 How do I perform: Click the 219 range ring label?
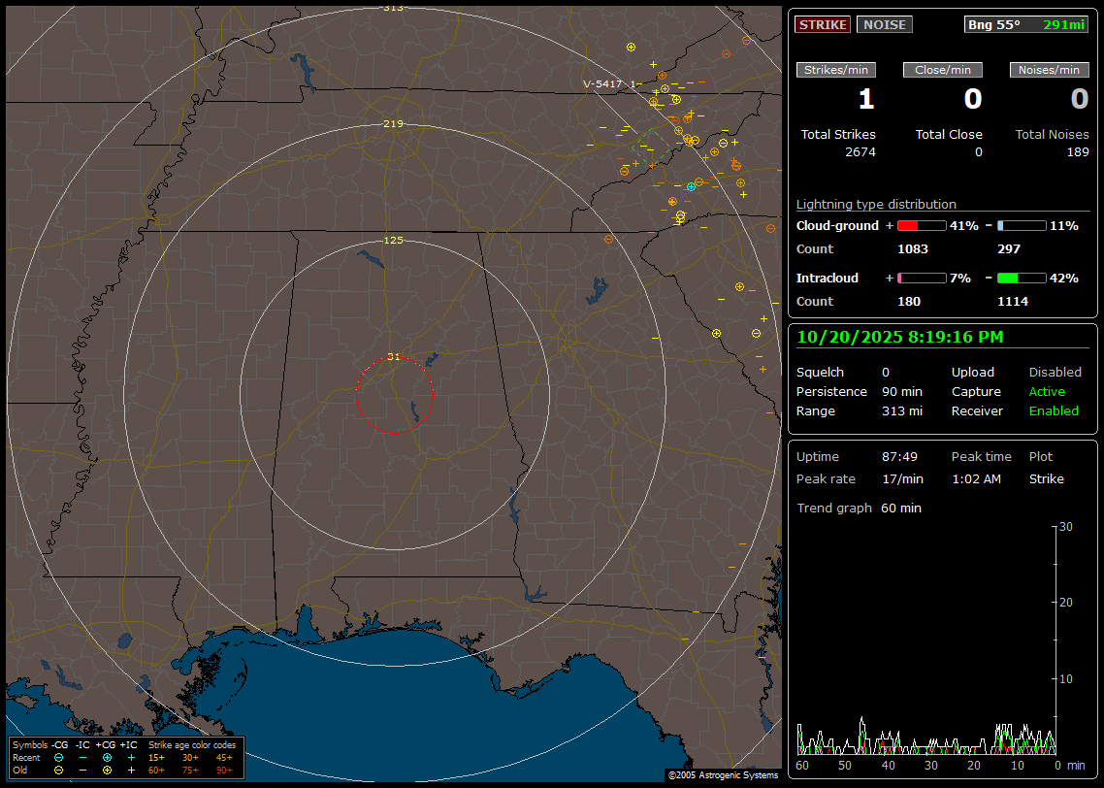[x=393, y=124]
